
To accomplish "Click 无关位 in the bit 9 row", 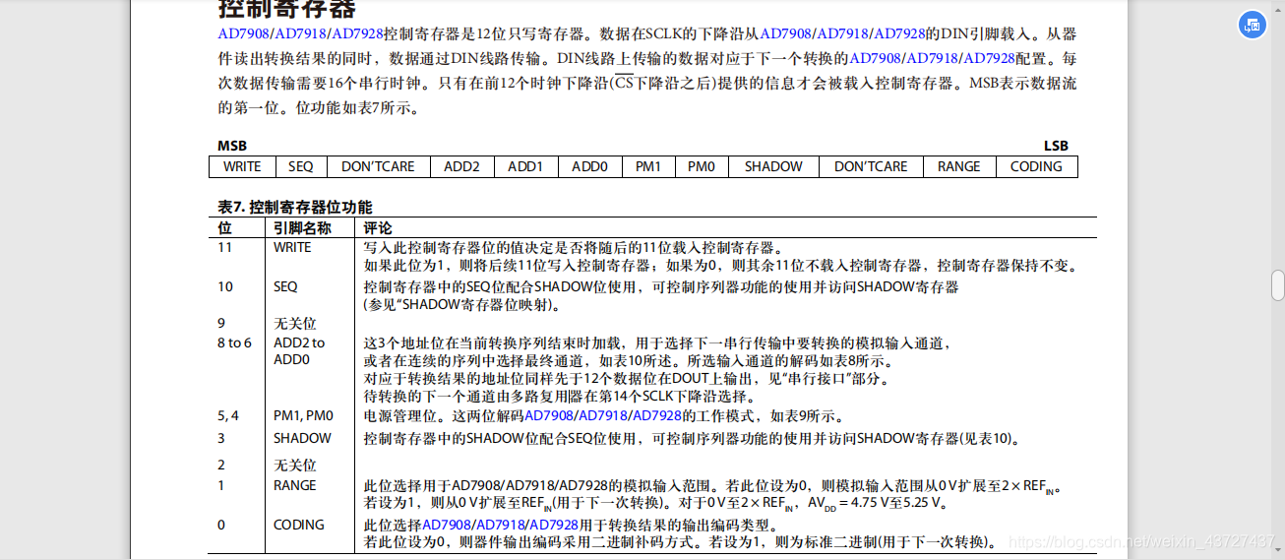I will tap(295, 323).
